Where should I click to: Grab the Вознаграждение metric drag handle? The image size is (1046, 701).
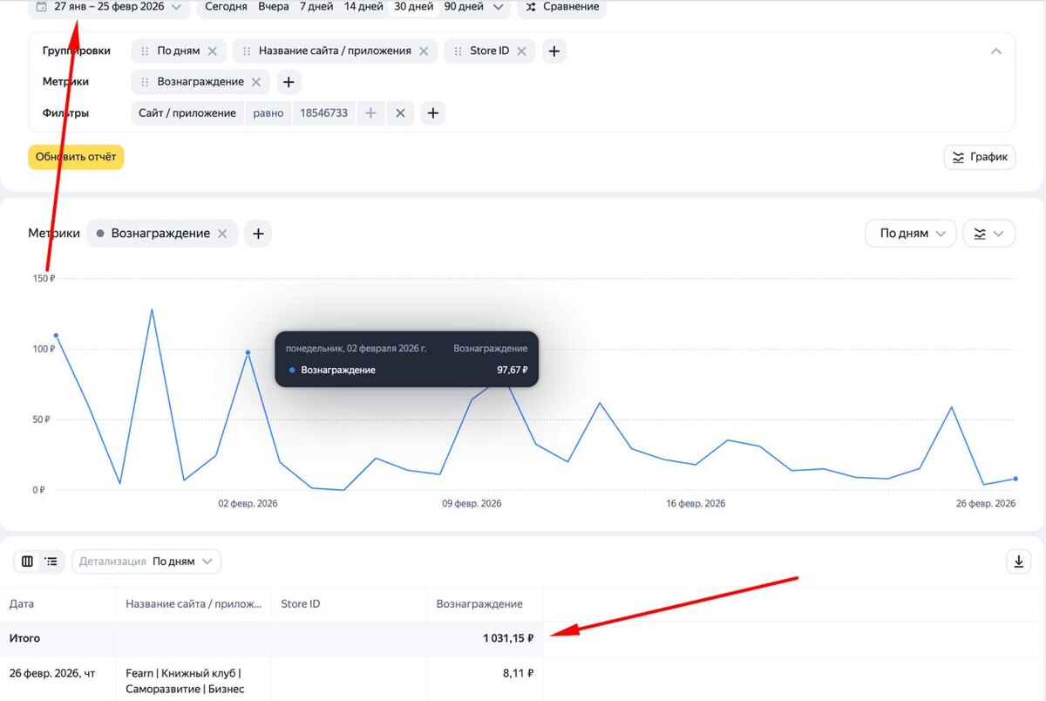coord(145,82)
